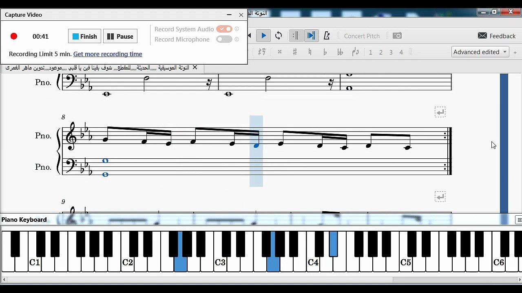Toggle pan score during playback

coord(311,36)
